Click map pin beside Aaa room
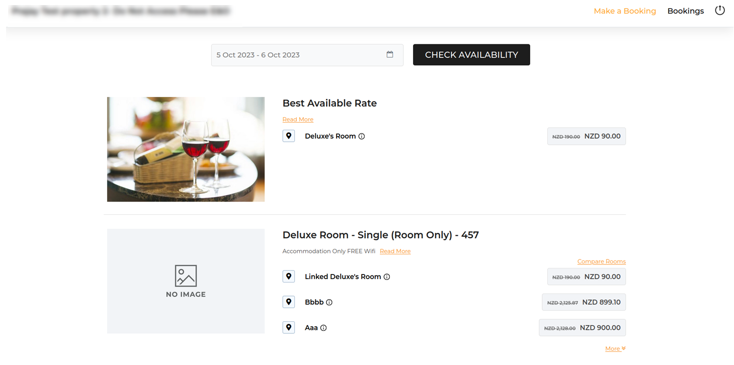Image resolution: width=734 pixels, height=365 pixels. point(289,328)
